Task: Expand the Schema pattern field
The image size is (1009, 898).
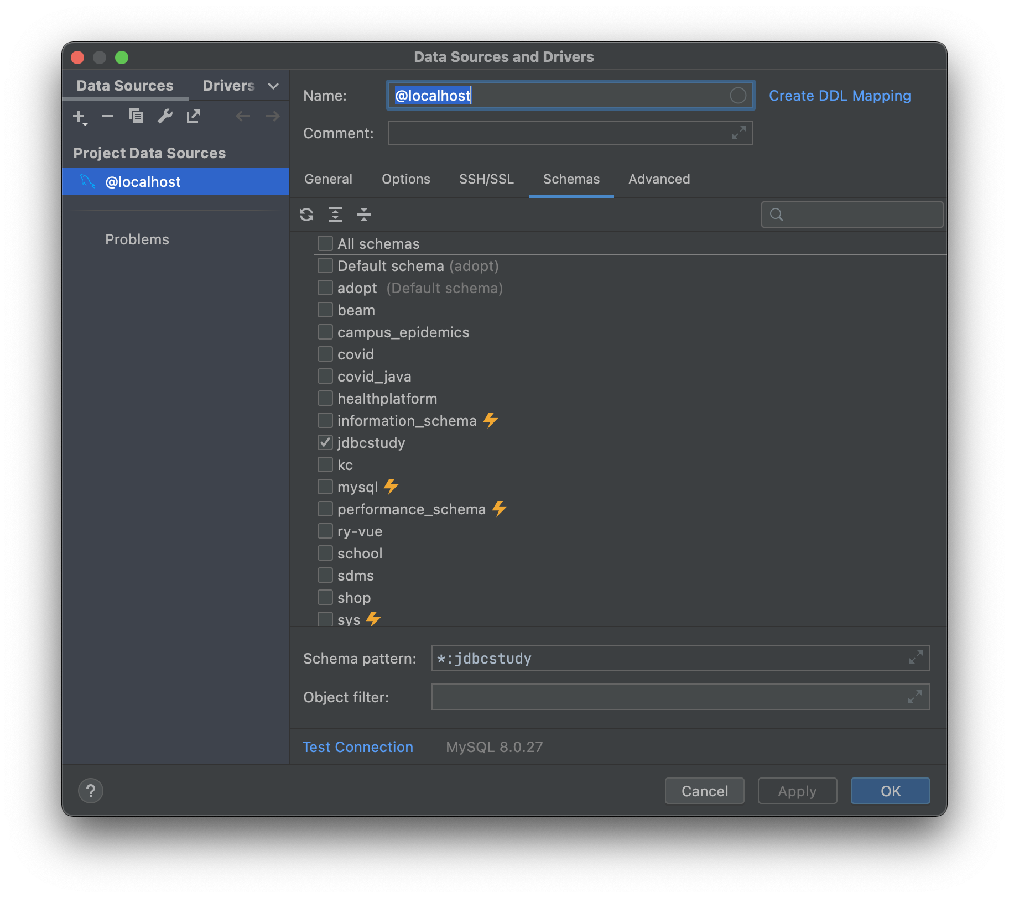Action: pyautogui.click(x=916, y=657)
